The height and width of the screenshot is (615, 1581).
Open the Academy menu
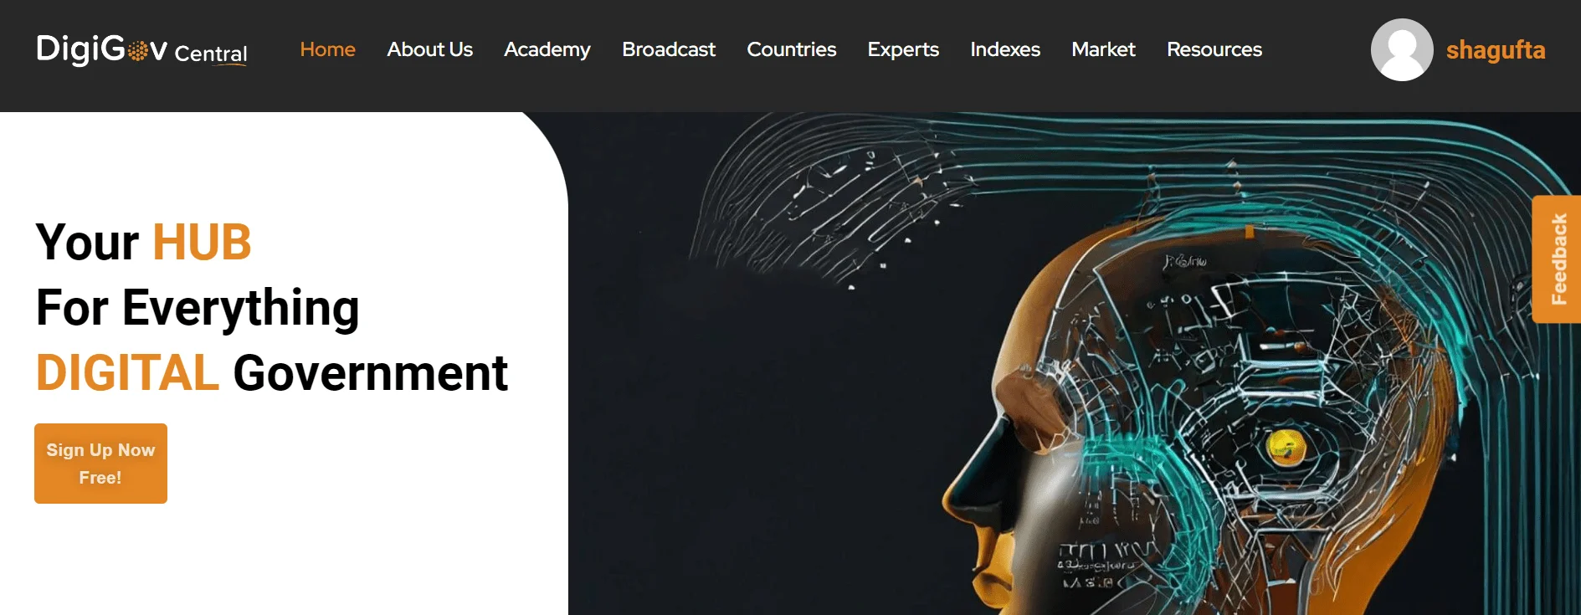pyautogui.click(x=547, y=50)
